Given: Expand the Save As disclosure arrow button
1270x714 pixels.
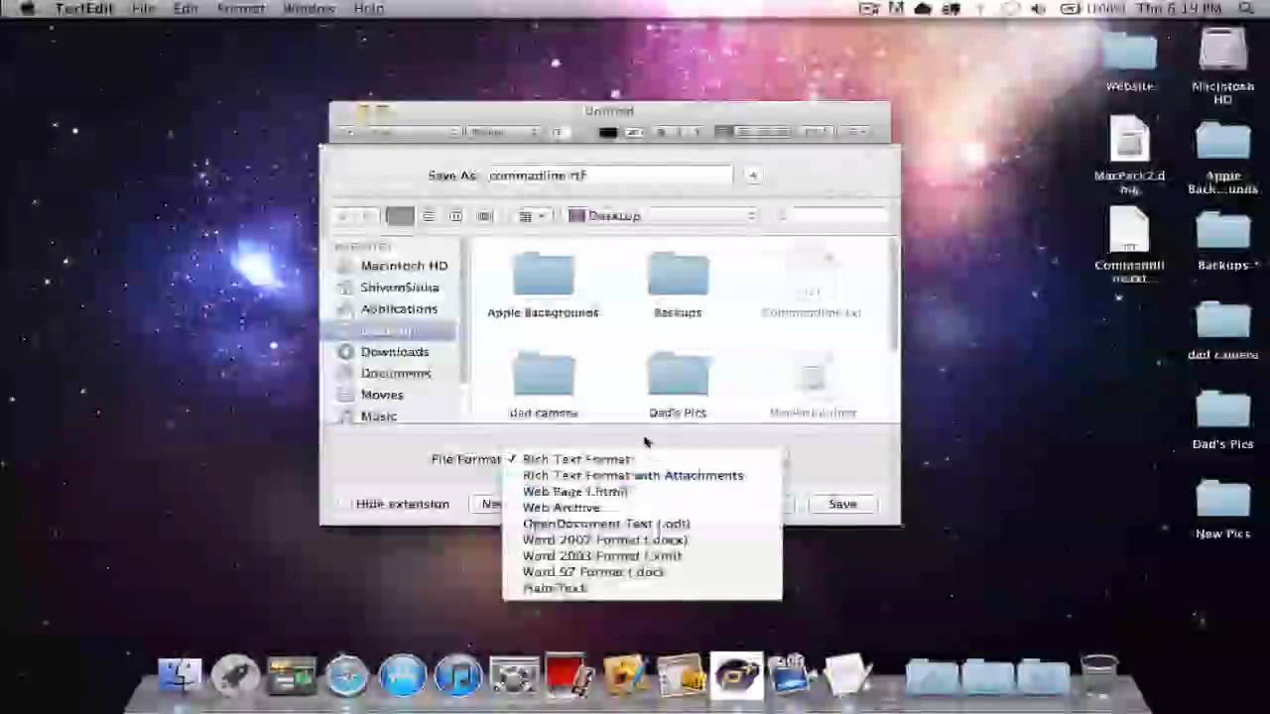Looking at the screenshot, I should click(x=753, y=176).
